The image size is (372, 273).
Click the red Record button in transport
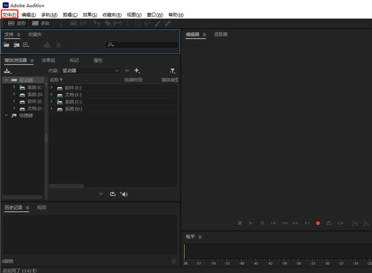(x=318, y=223)
